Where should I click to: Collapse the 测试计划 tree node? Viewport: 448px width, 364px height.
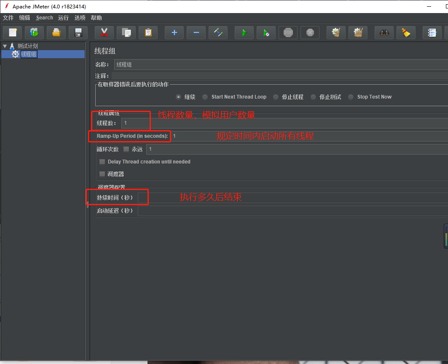pos(5,46)
